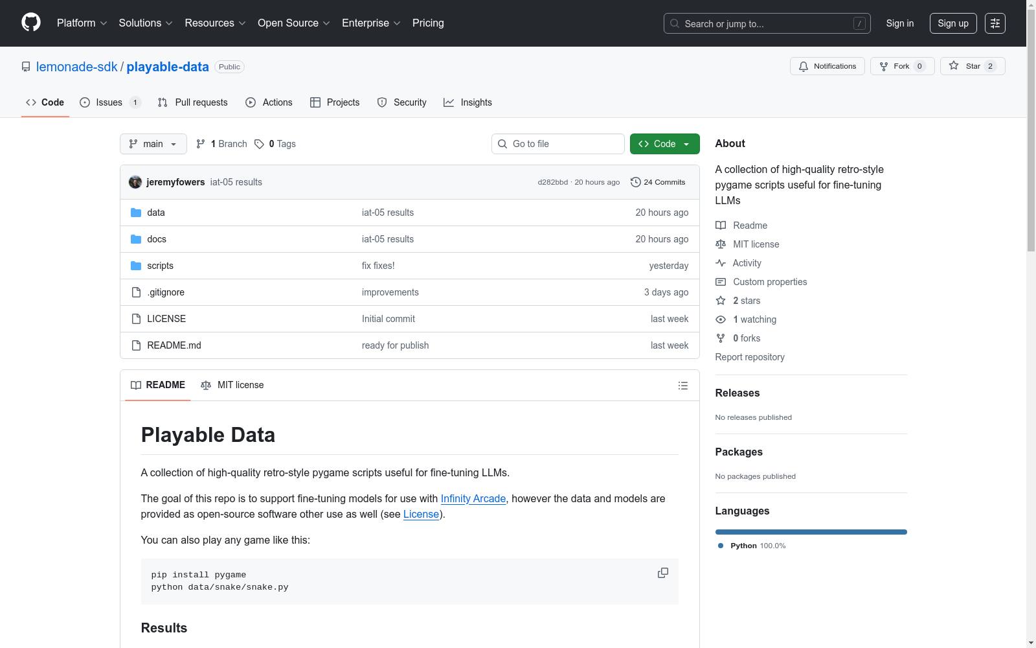Open the 24 Commits history link
The height and width of the screenshot is (648, 1036).
coord(658,182)
